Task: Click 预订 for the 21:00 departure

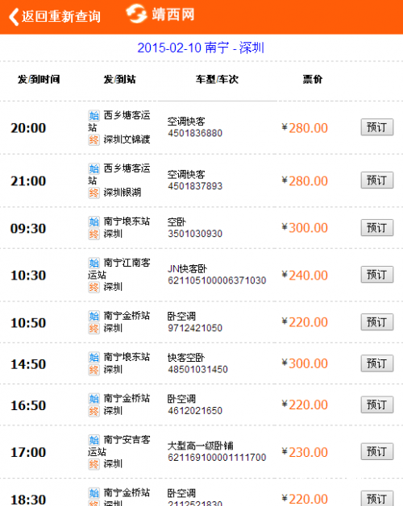Action: tap(377, 180)
